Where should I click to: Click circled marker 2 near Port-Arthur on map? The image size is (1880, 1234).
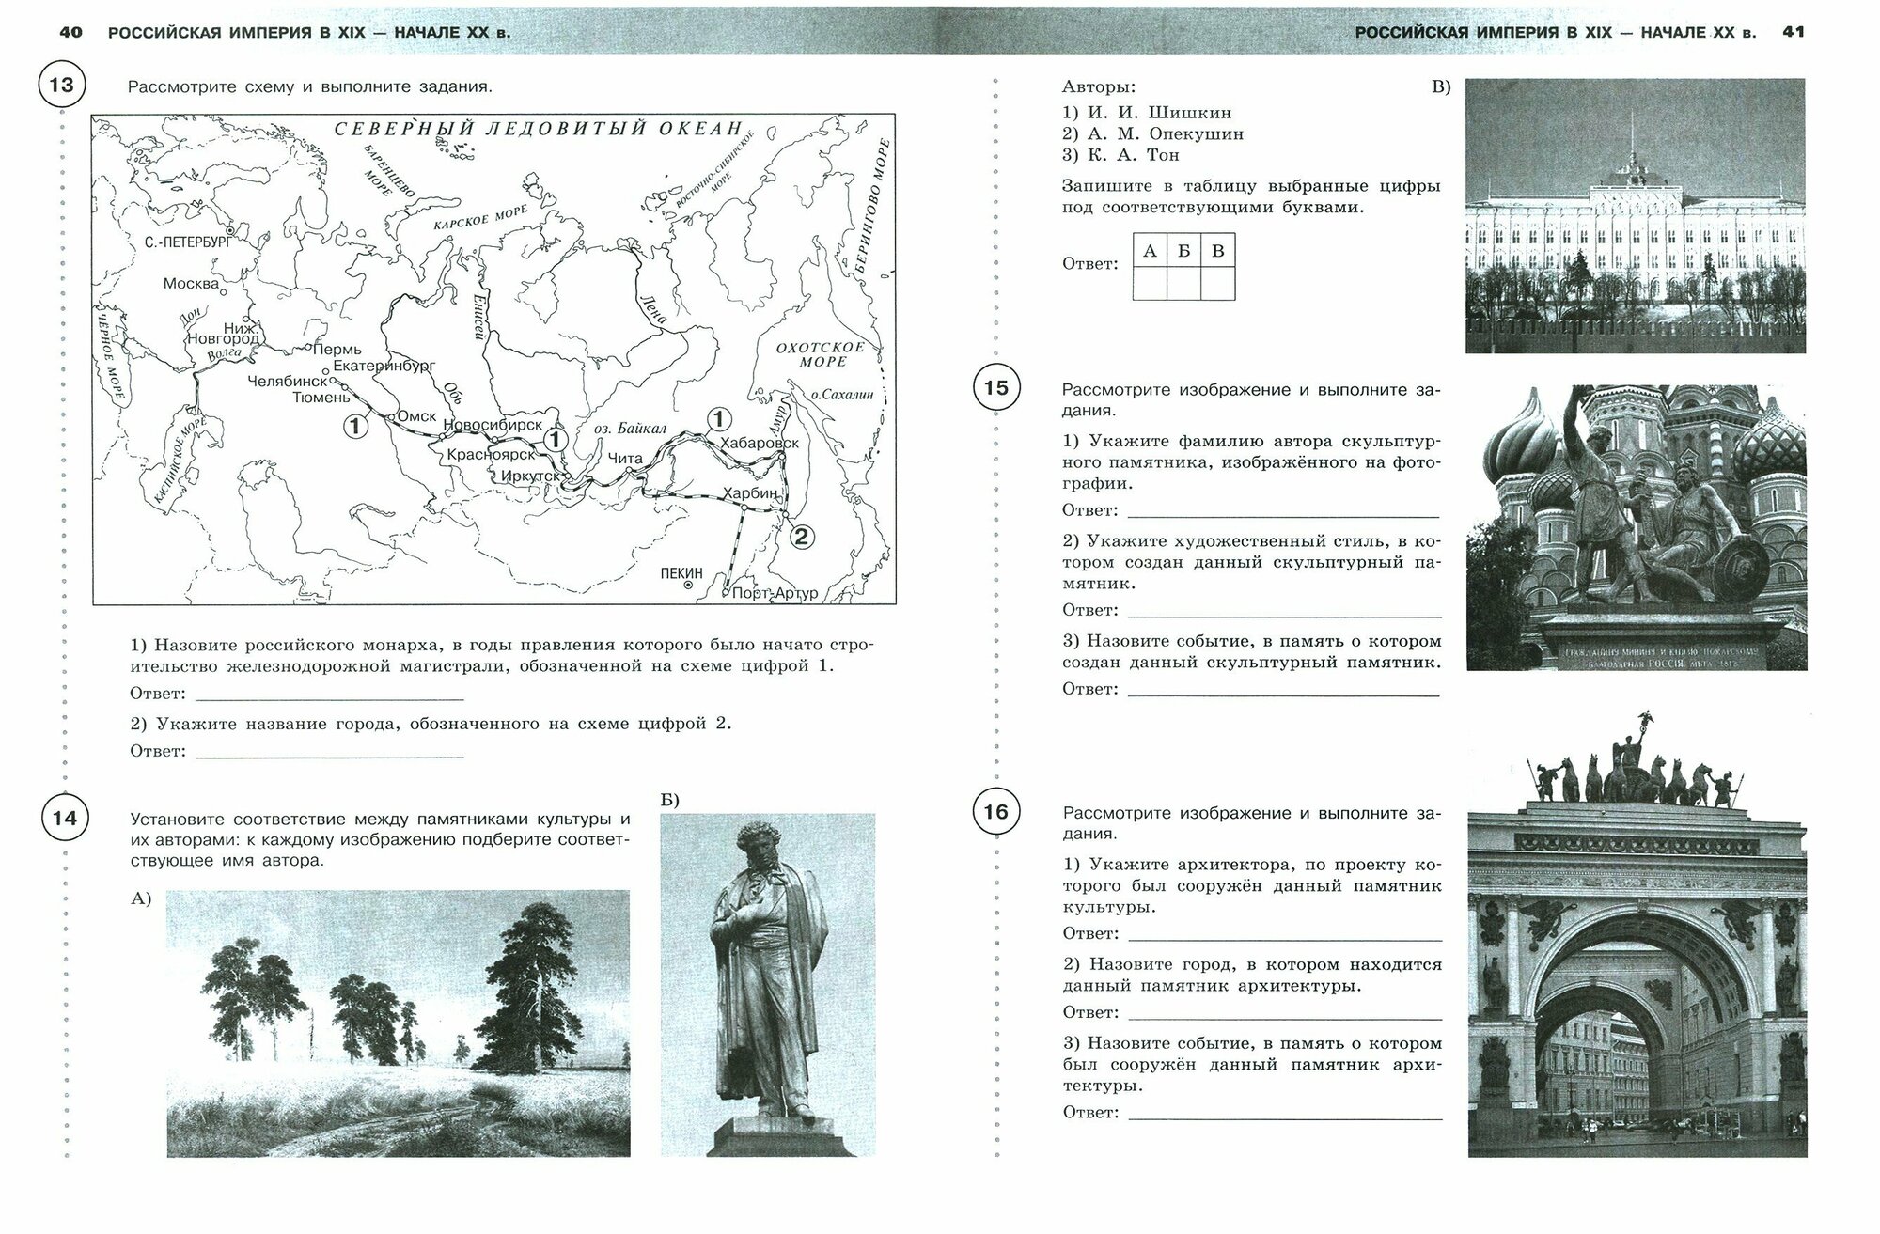801,537
